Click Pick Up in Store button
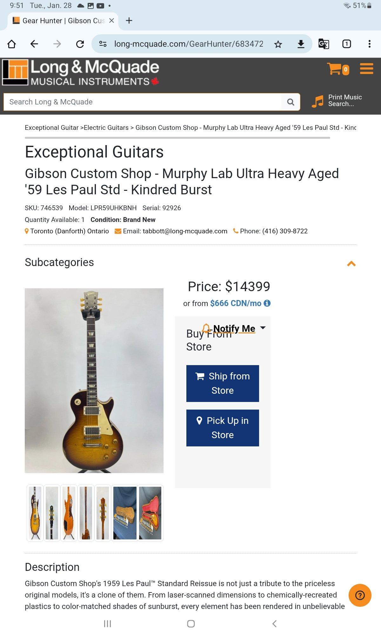The image size is (381, 635). [223, 428]
